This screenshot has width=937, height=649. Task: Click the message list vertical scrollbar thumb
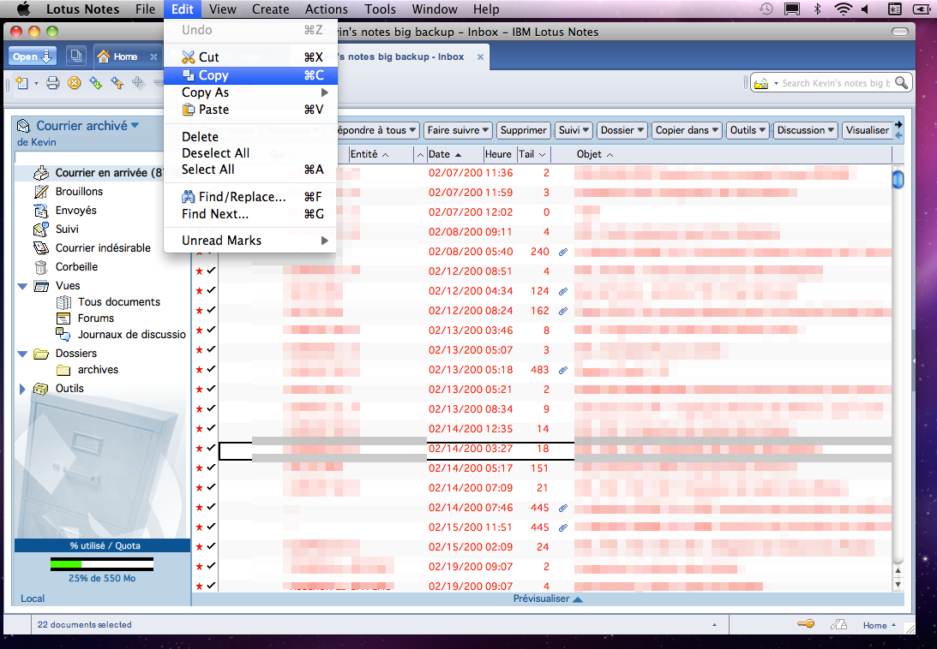(898, 179)
